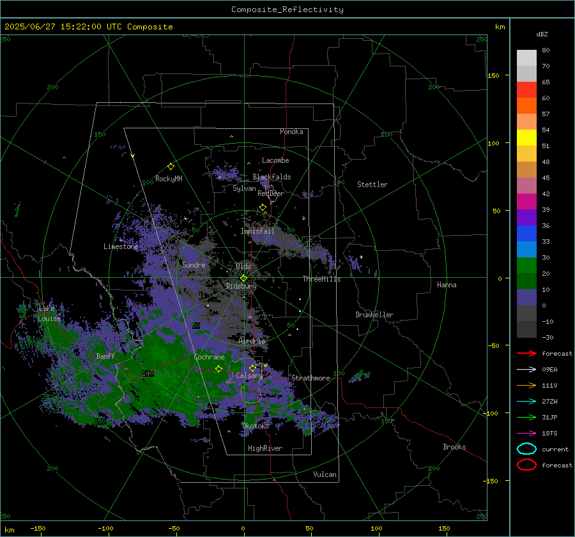This screenshot has width=575, height=537.
Task: Select the magenta 18TS arrow in the legend
Action: pyautogui.click(x=526, y=434)
